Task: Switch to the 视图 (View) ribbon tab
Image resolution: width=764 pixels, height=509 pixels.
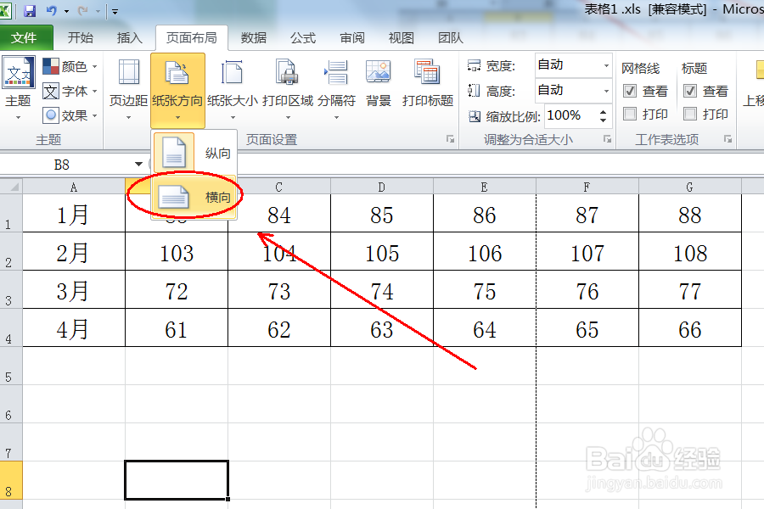Action: click(x=402, y=37)
